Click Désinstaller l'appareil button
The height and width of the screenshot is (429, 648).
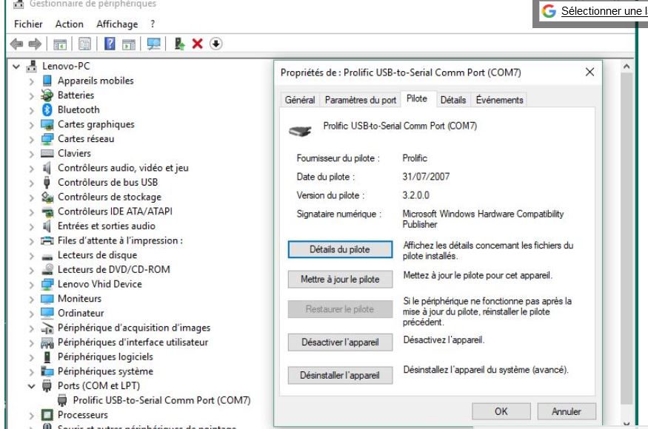click(340, 375)
